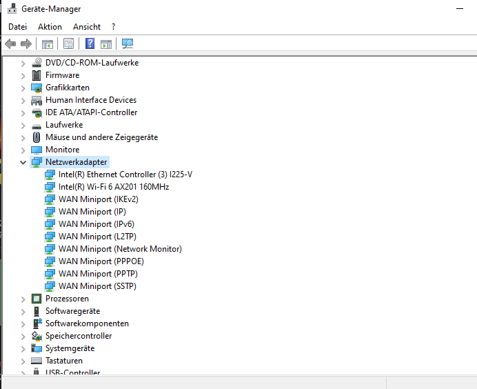Select WAN Miniport (IPv6)
Image resolution: width=477 pixels, height=389 pixels.
(97, 224)
